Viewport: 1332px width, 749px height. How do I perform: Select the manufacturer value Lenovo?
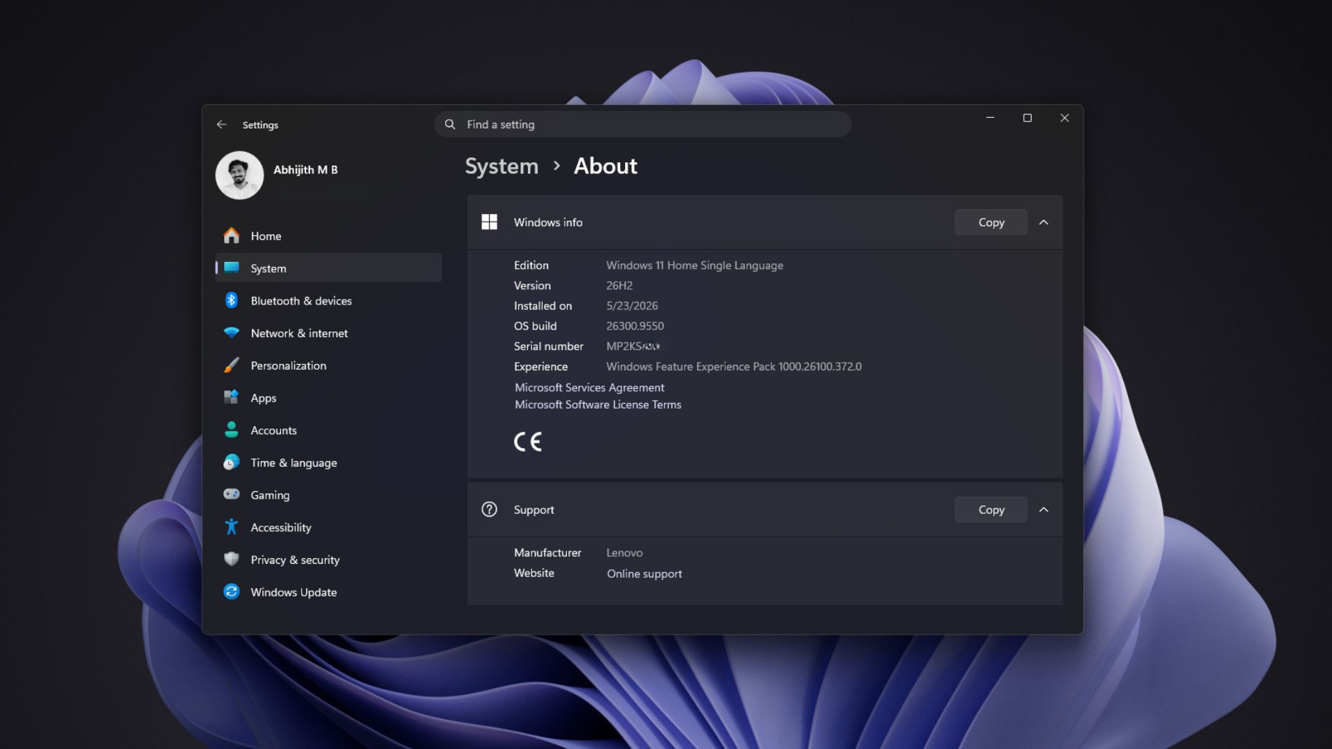point(624,553)
